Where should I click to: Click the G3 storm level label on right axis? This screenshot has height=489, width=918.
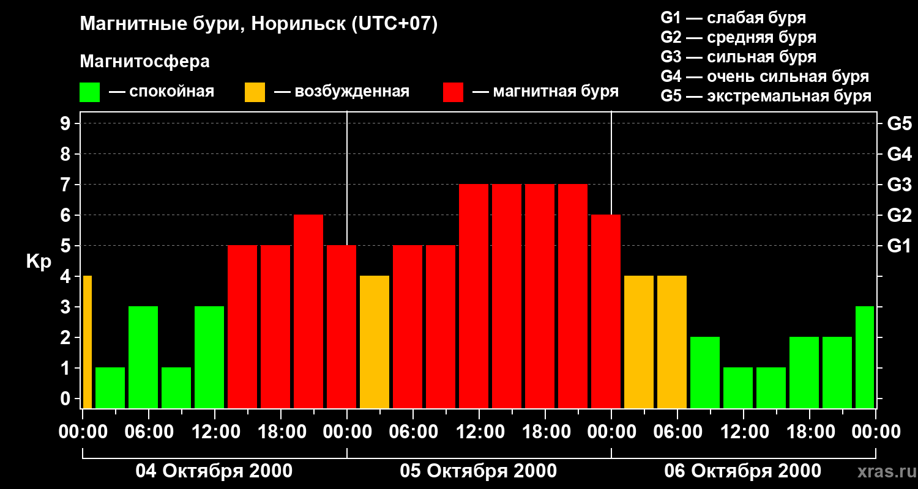point(899,185)
